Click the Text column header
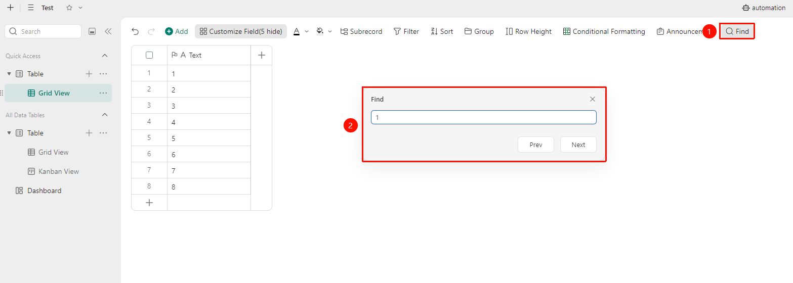The image size is (793, 283). (209, 55)
